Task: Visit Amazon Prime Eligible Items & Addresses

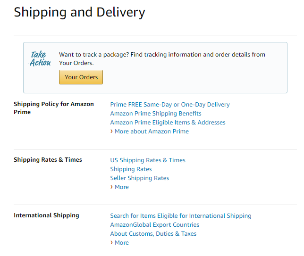Action: [x=168, y=123]
